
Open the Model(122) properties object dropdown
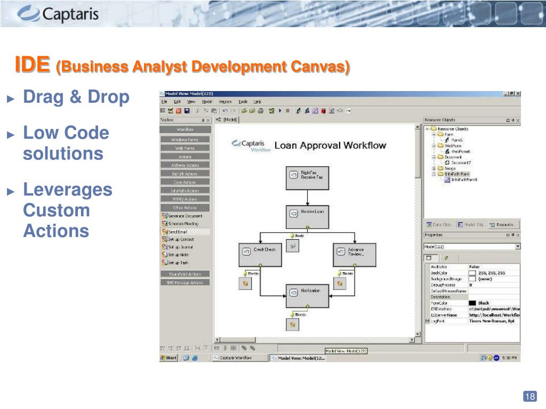[x=518, y=247]
